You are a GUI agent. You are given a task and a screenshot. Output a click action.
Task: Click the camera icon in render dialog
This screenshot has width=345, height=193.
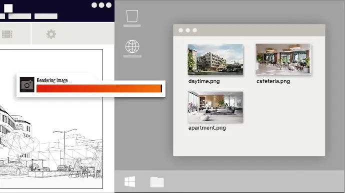[27, 85]
